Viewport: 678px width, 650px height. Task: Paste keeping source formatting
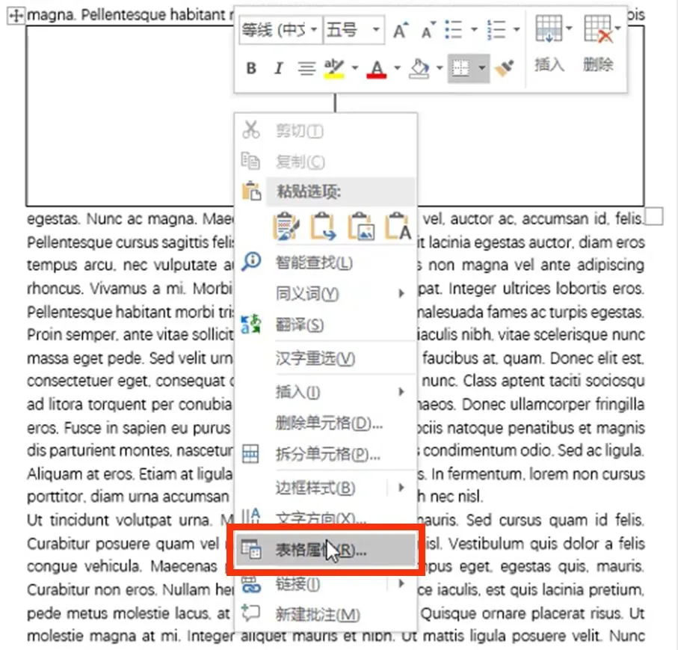point(286,226)
